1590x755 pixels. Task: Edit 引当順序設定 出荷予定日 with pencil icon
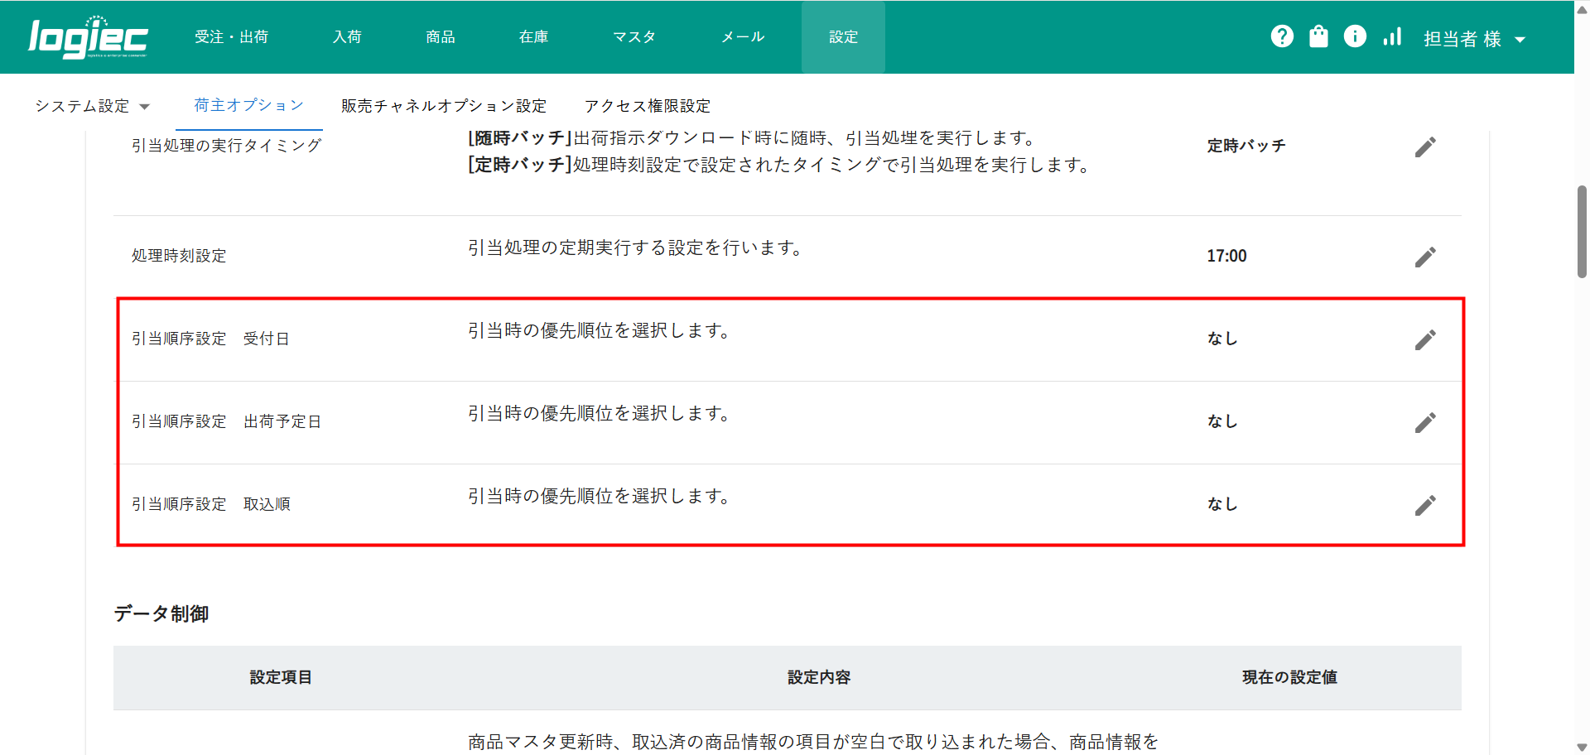click(1424, 422)
